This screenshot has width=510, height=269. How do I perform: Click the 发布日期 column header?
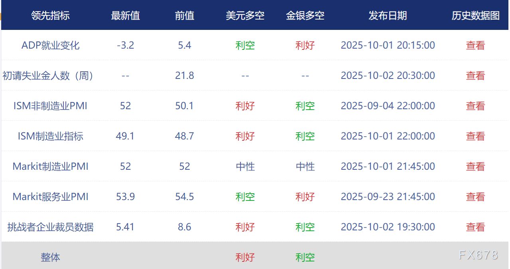click(x=388, y=16)
